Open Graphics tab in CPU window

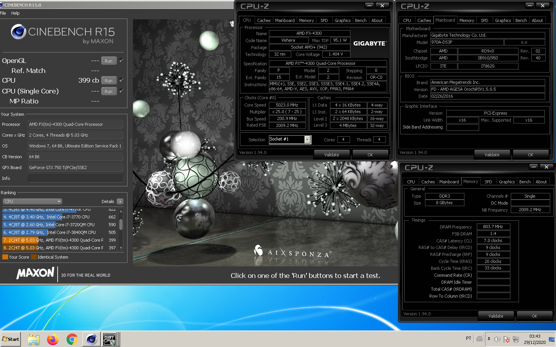pyautogui.click(x=343, y=20)
